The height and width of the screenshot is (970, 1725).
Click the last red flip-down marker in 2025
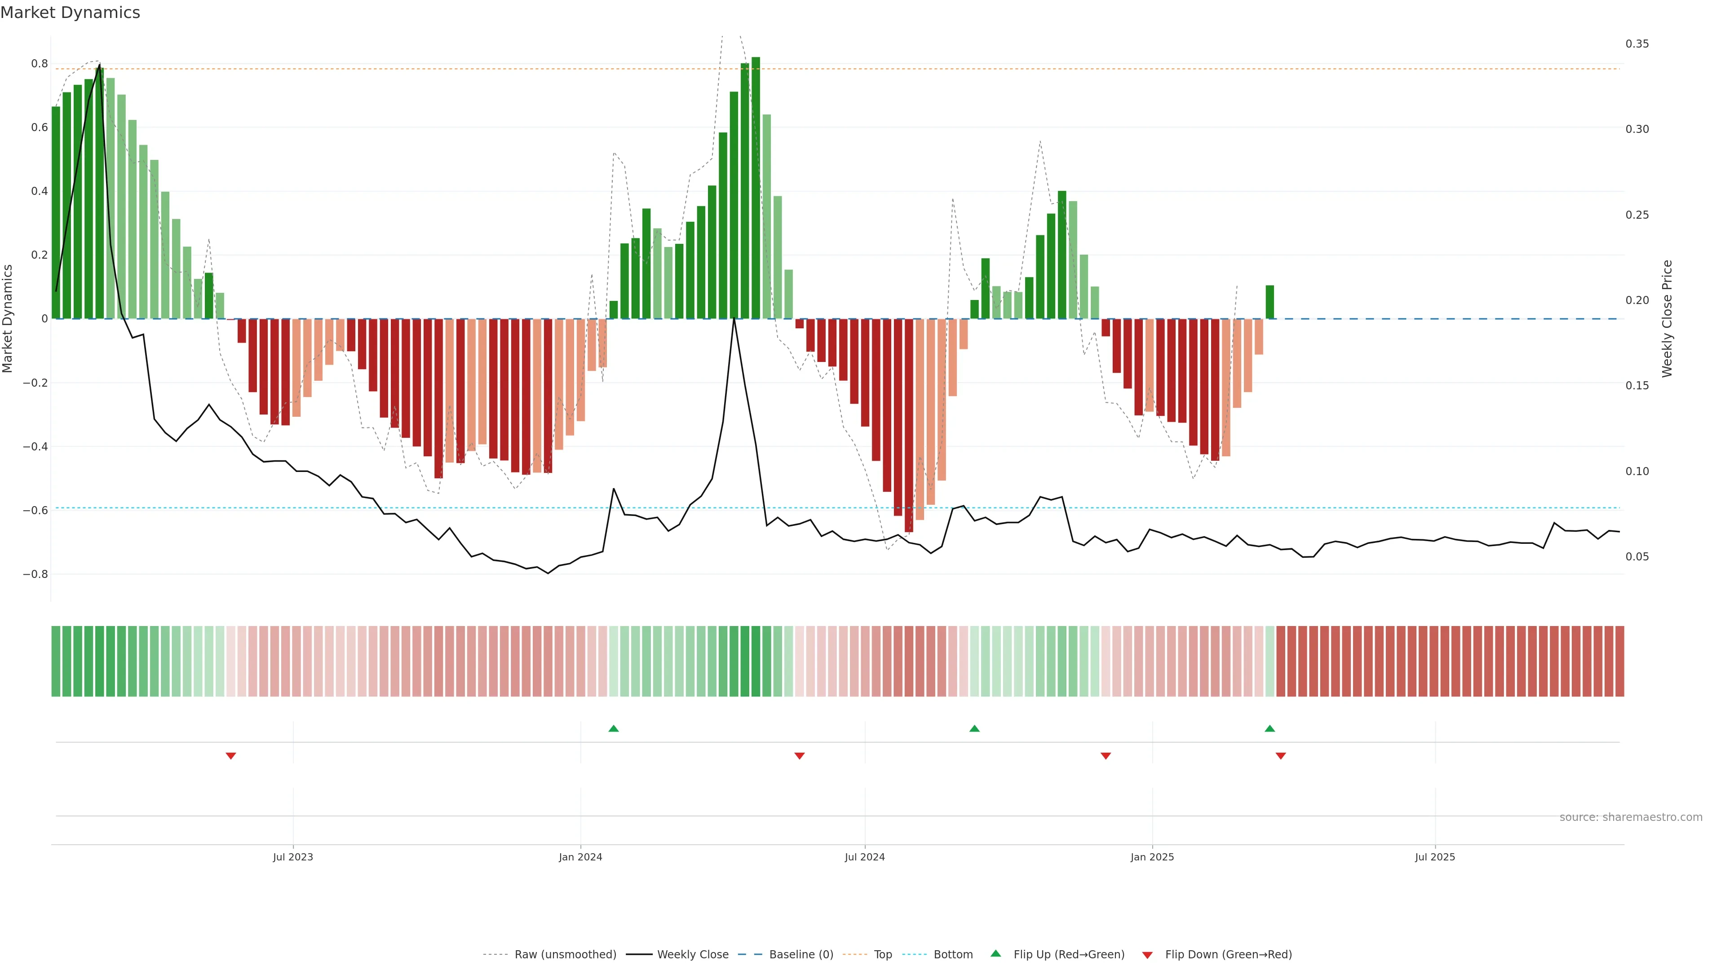click(x=1280, y=756)
